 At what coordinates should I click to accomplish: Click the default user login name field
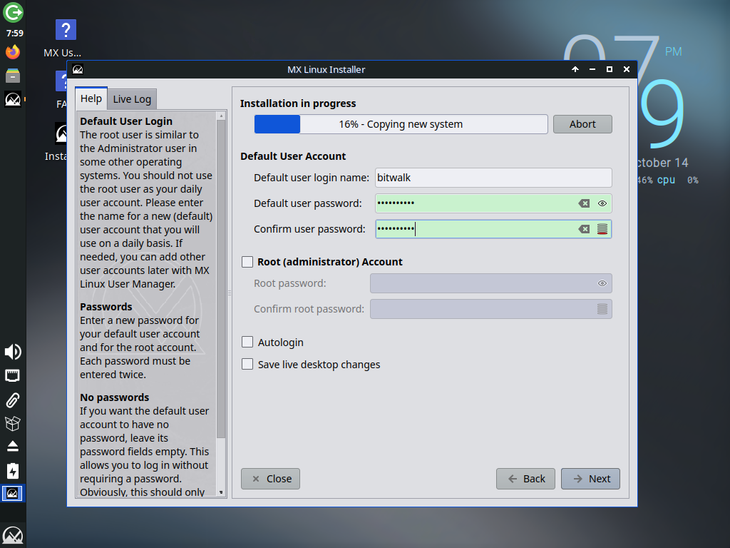[x=493, y=178]
